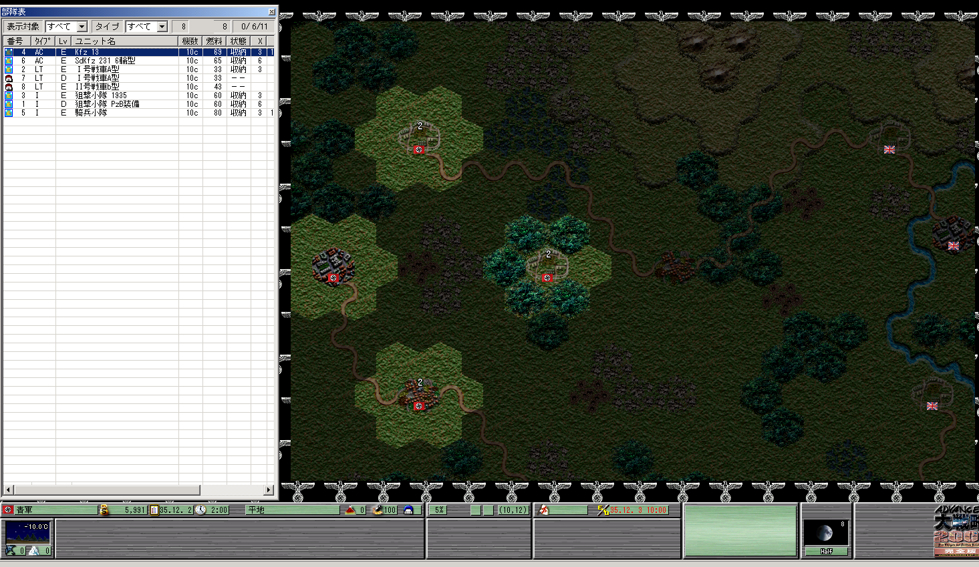Select the 狙撃小隊 1935 unit name
The width and height of the screenshot is (979, 567).
tap(101, 96)
